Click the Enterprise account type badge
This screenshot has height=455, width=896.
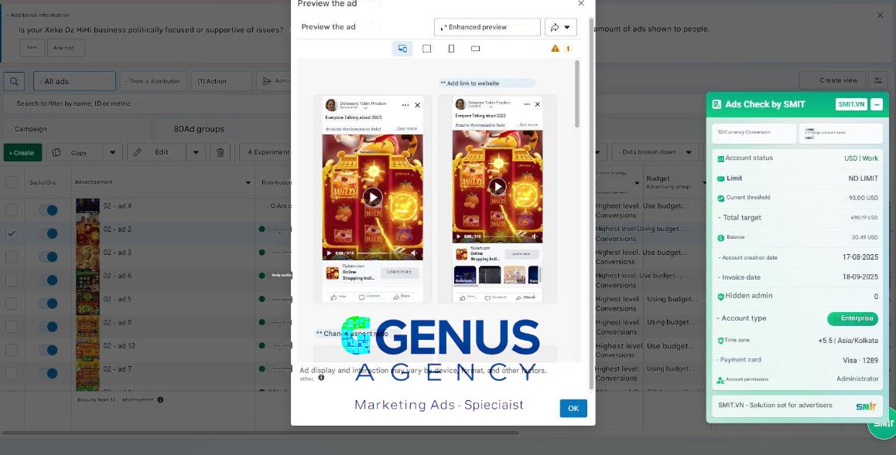(853, 318)
